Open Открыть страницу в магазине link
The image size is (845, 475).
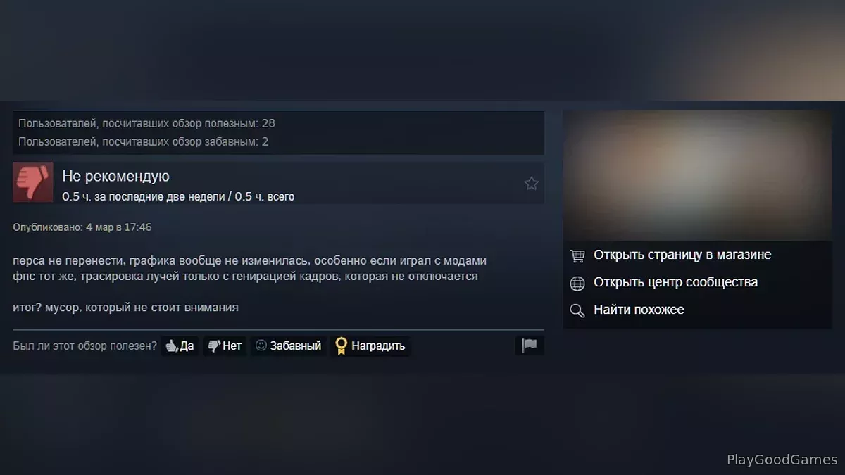tap(682, 255)
